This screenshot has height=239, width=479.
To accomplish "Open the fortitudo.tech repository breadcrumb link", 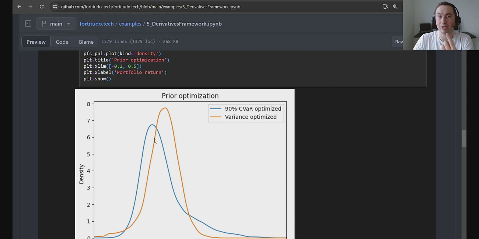I will coord(97,24).
